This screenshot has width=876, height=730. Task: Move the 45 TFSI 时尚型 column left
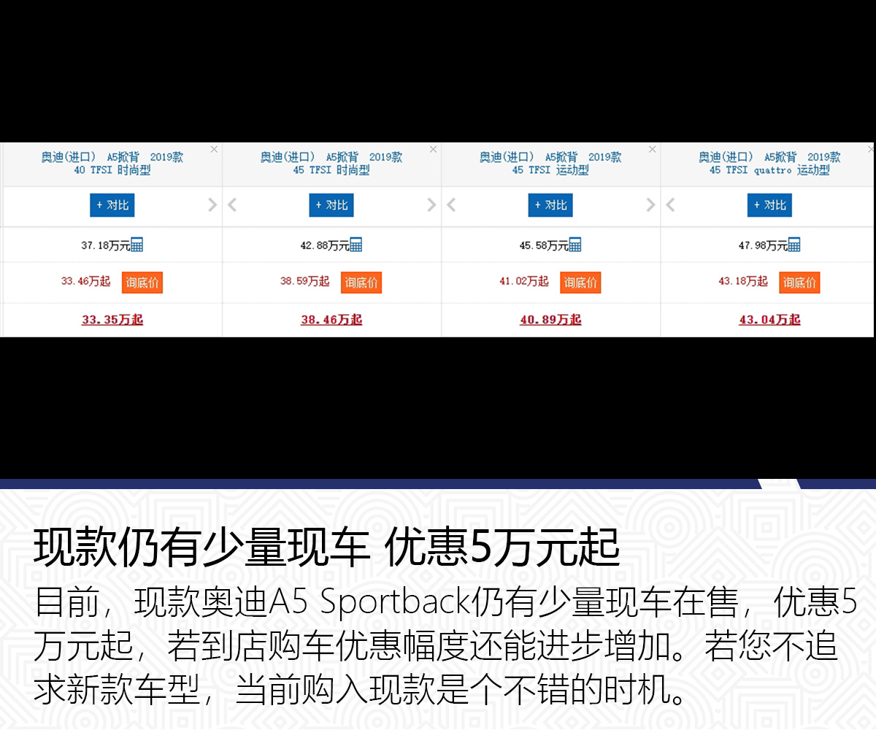(x=232, y=205)
